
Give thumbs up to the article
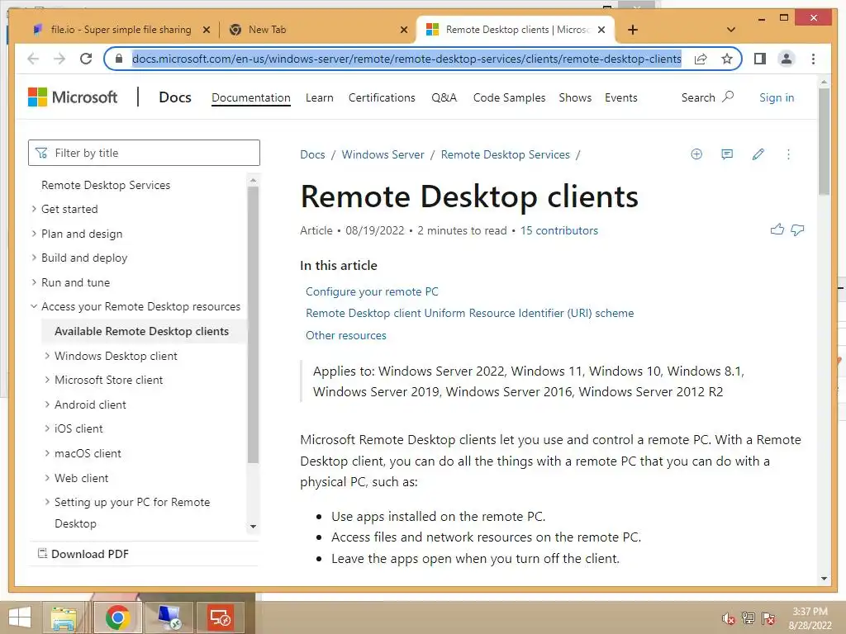click(x=777, y=229)
